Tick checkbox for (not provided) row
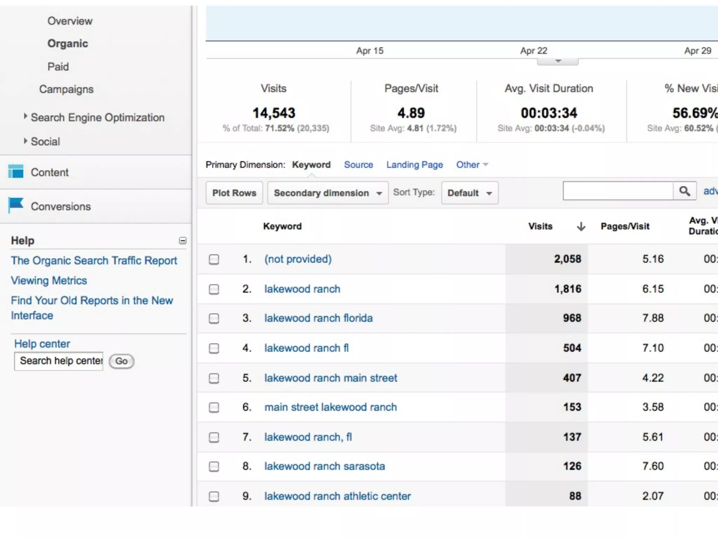 (214, 260)
